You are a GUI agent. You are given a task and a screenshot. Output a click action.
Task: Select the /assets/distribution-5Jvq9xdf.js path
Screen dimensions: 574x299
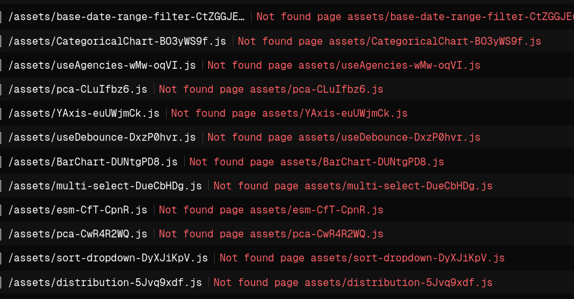(x=105, y=282)
